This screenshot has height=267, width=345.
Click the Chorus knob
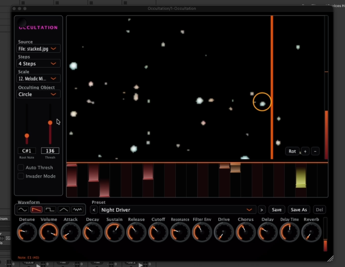[246, 232]
